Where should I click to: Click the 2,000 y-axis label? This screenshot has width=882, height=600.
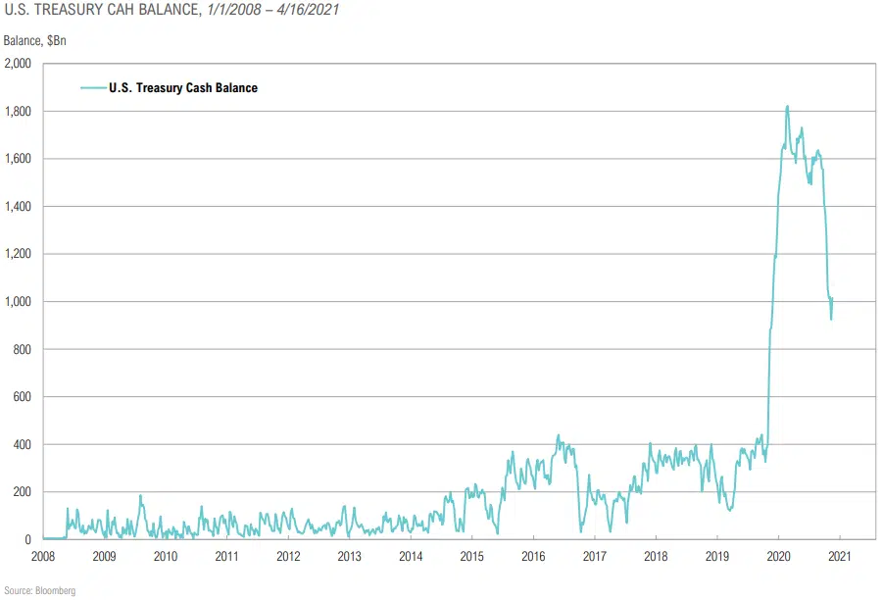19,64
